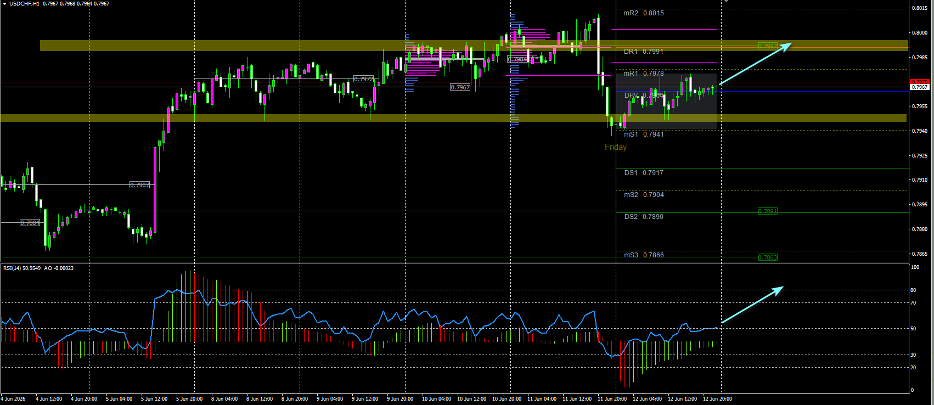Click the 0.7925 price axis value
The height and width of the screenshot is (405, 934).
919,156
